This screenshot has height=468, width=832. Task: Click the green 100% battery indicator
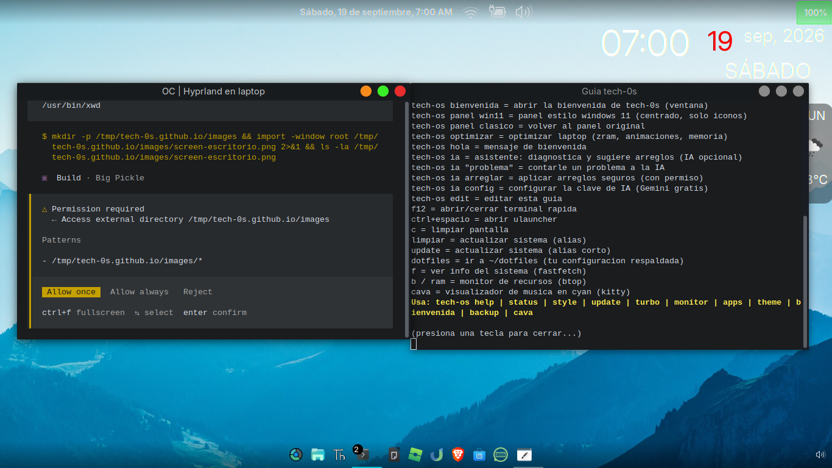pos(814,12)
